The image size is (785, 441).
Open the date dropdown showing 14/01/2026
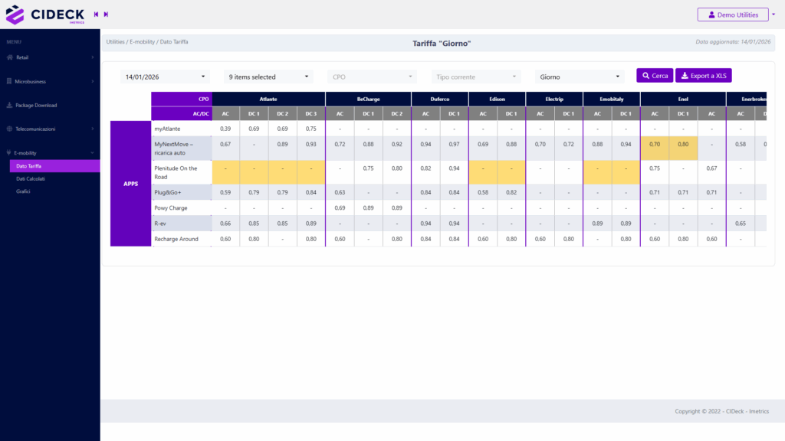[166, 77]
